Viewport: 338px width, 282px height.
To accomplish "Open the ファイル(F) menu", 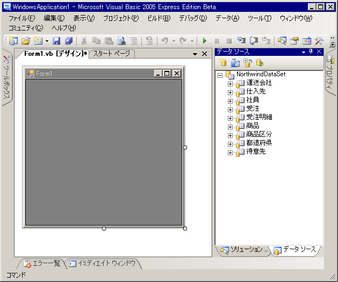I will click(x=22, y=18).
